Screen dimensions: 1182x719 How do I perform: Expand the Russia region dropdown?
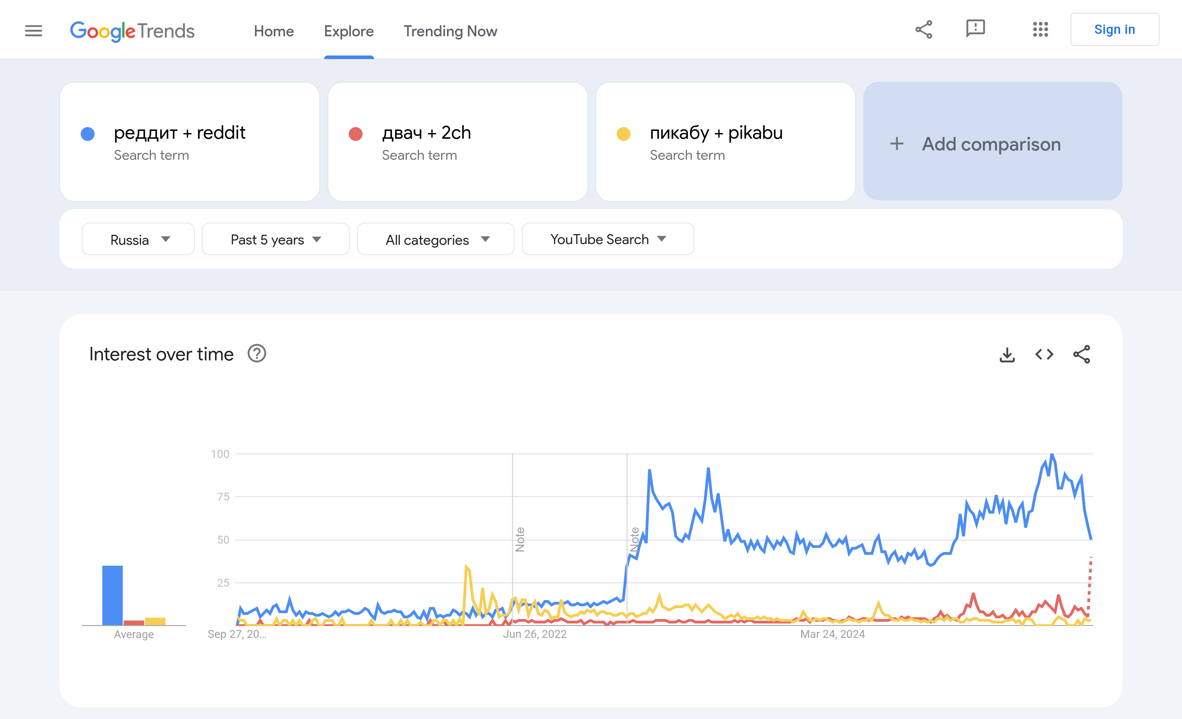pos(138,239)
